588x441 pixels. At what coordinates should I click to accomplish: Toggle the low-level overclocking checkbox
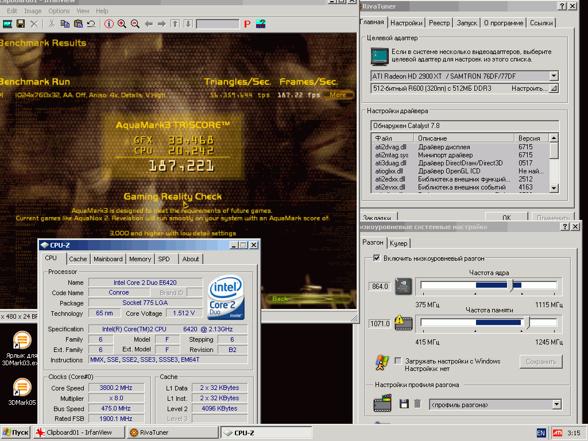[377, 258]
